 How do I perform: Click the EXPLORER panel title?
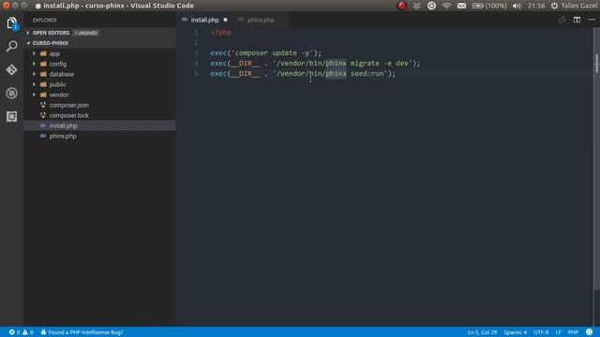point(44,20)
